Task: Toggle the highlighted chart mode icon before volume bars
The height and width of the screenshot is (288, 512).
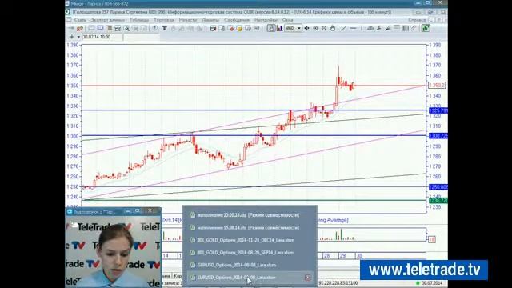Action: tap(271, 29)
